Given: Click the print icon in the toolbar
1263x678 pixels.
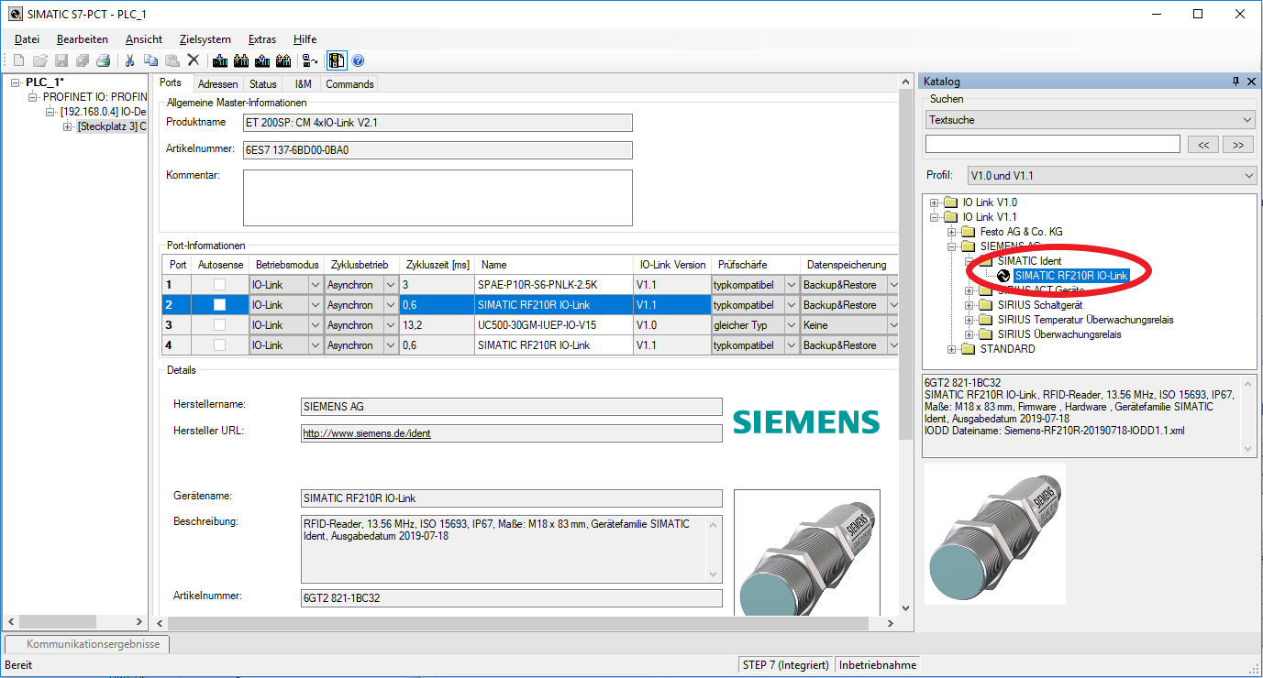Looking at the screenshot, I should [104, 60].
